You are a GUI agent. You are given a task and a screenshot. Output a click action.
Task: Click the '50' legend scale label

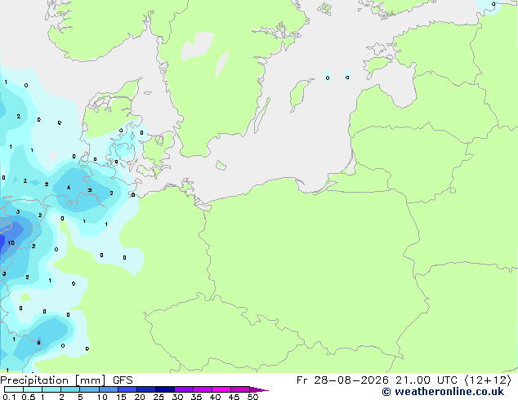(252, 397)
